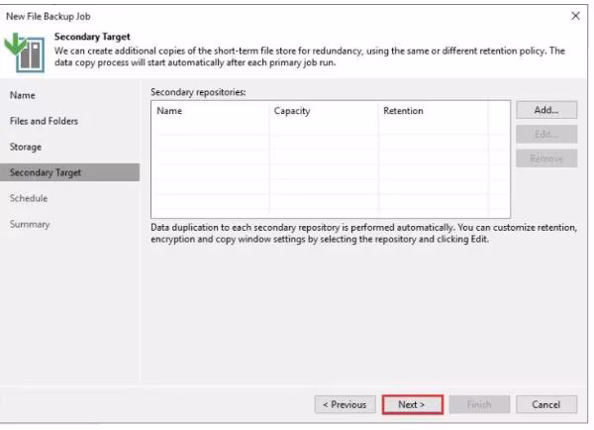Click the 'New File Backup Job' title
The height and width of the screenshot is (430, 594).
click(49, 16)
